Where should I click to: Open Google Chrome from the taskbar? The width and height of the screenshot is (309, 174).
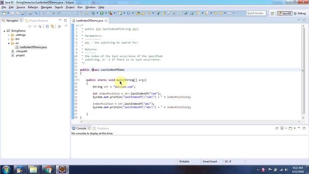[48, 170]
